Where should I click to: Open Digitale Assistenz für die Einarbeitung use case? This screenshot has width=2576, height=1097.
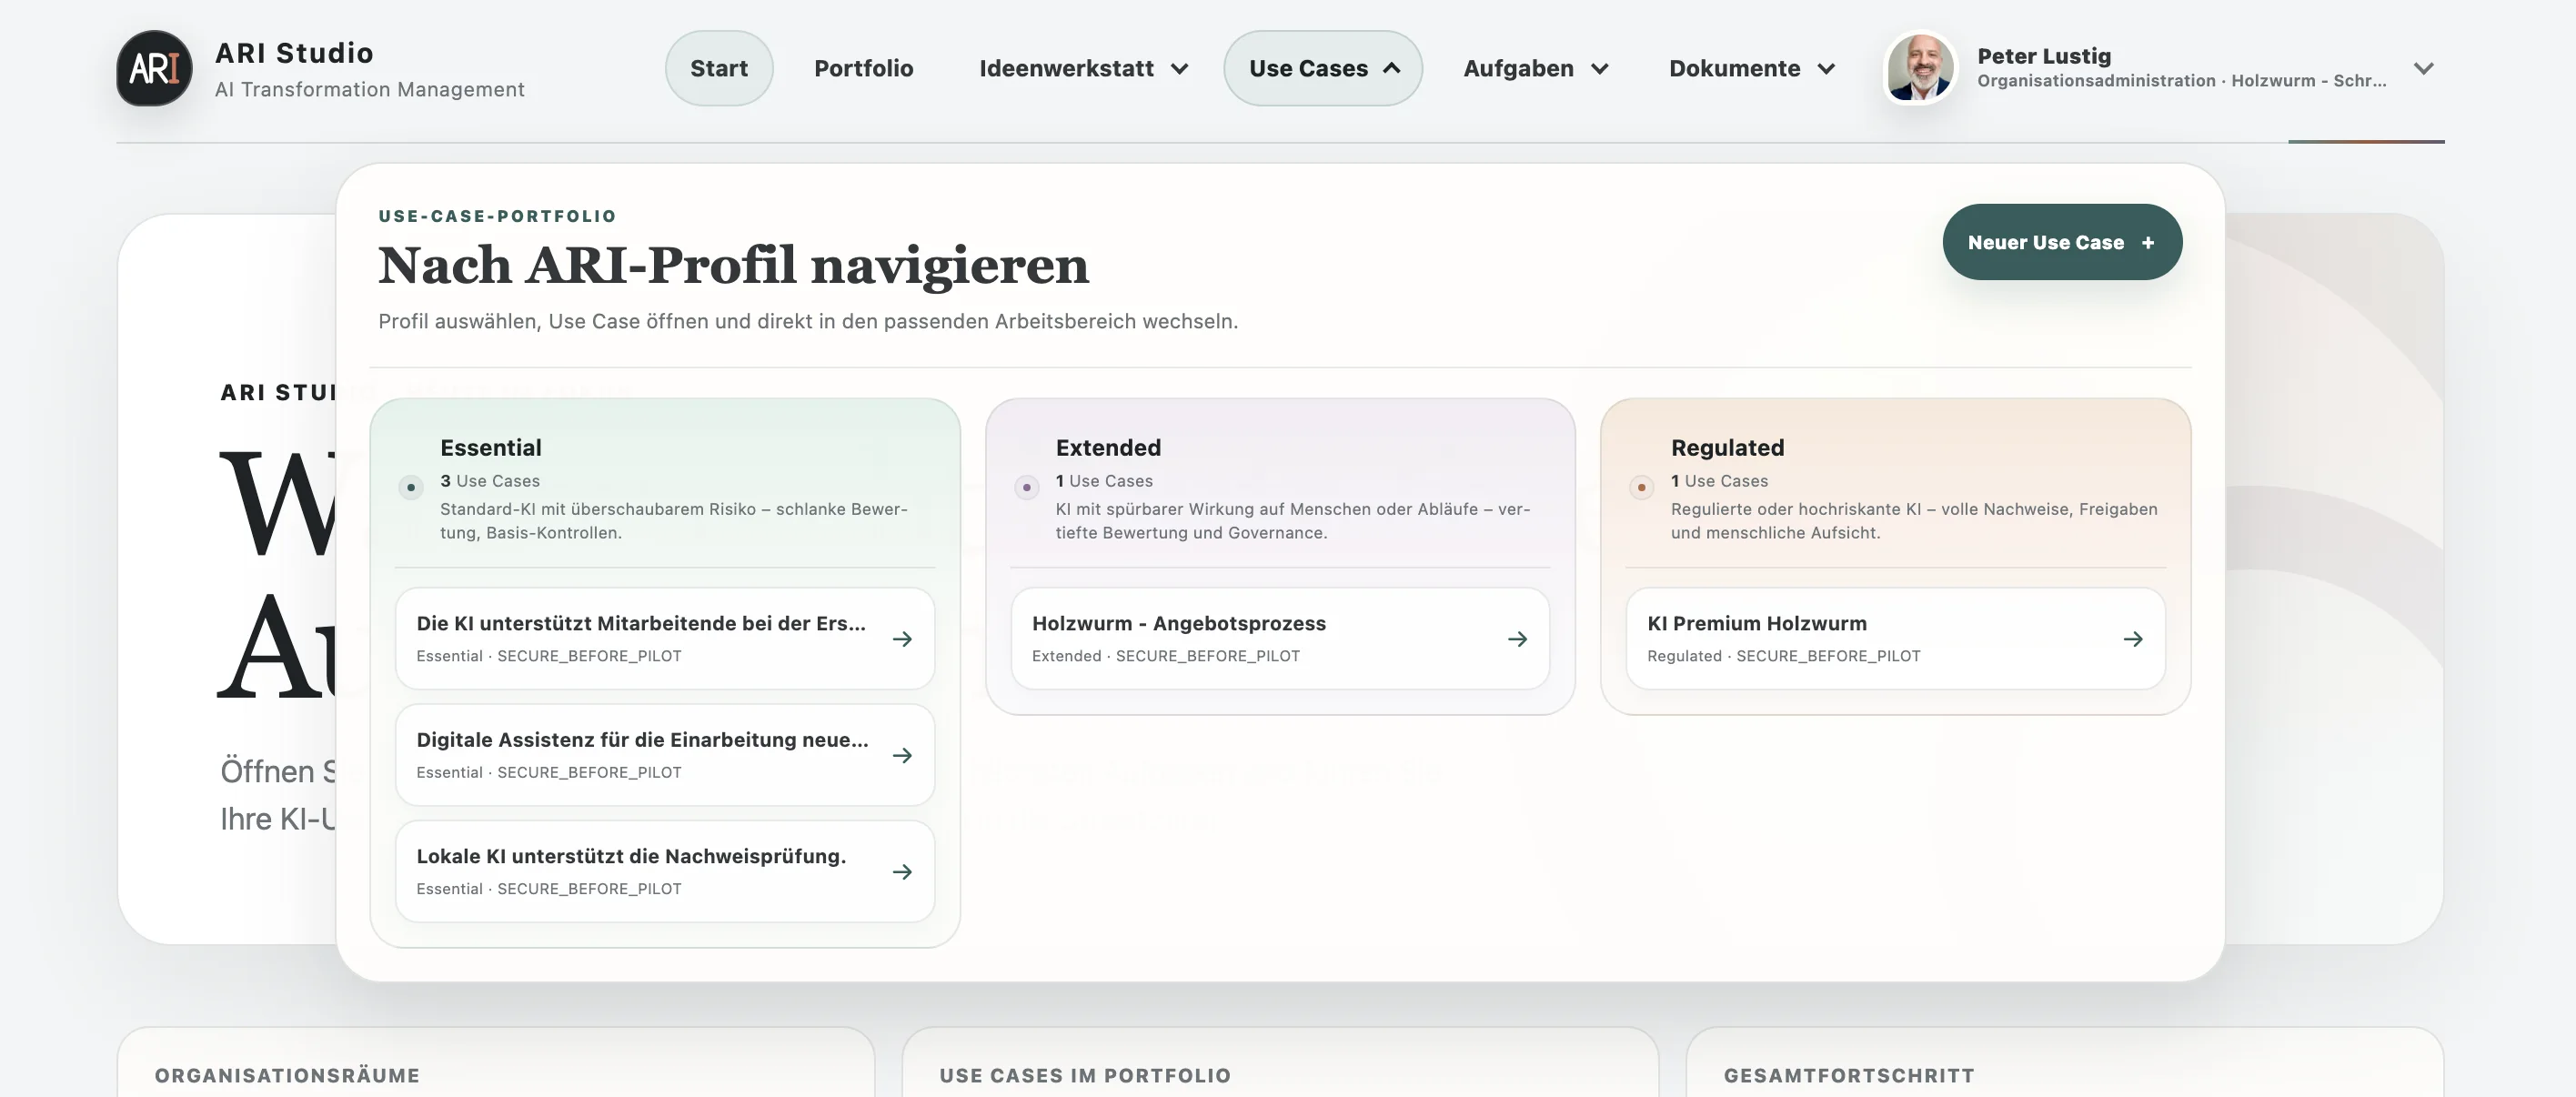(x=665, y=755)
